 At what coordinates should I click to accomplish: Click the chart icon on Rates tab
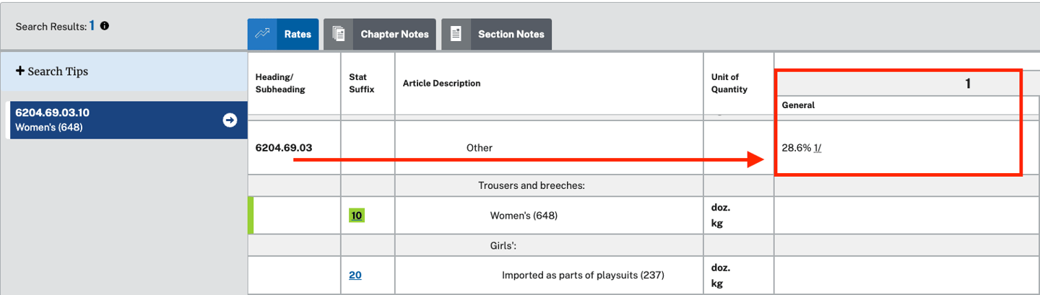(263, 34)
